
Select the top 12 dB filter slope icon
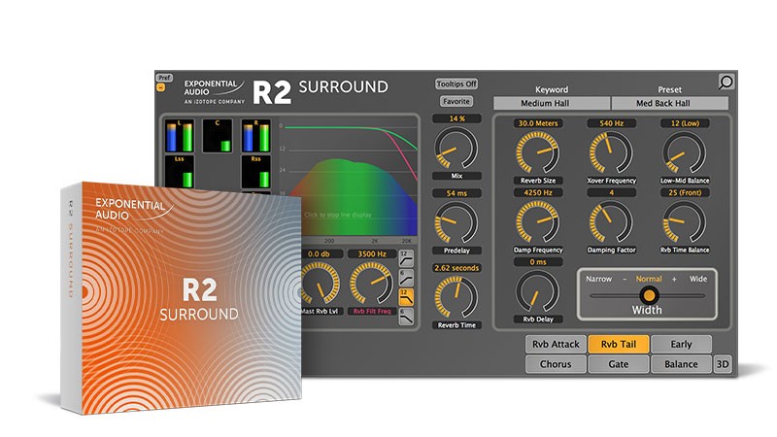[x=406, y=258]
